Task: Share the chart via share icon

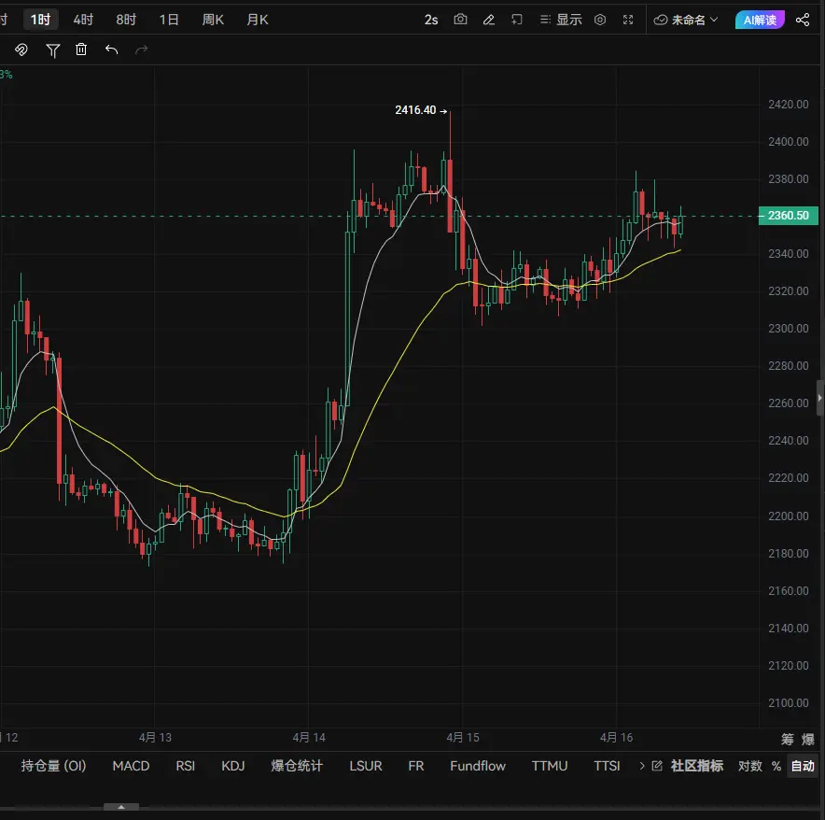Action: click(x=803, y=20)
